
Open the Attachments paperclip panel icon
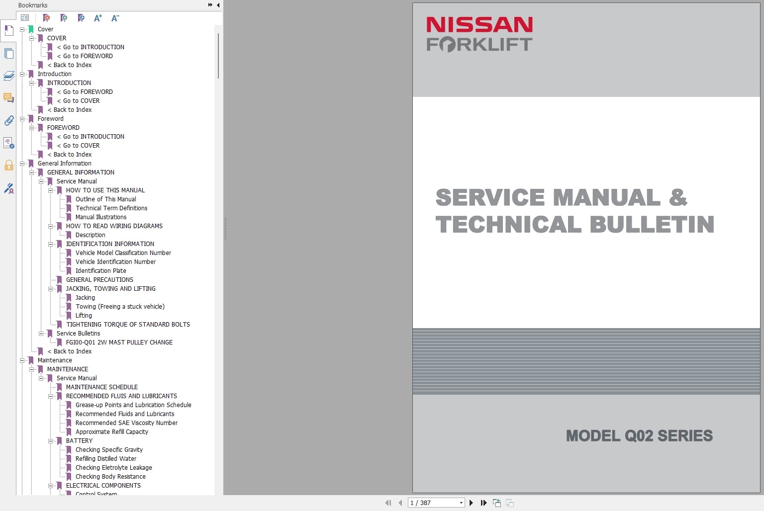pyautogui.click(x=8, y=120)
